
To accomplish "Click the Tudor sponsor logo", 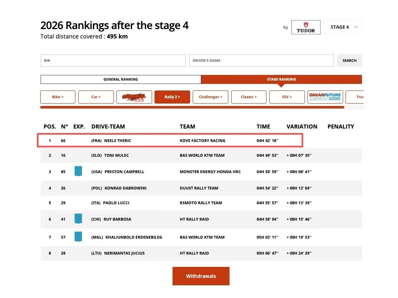I will (x=306, y=27).
